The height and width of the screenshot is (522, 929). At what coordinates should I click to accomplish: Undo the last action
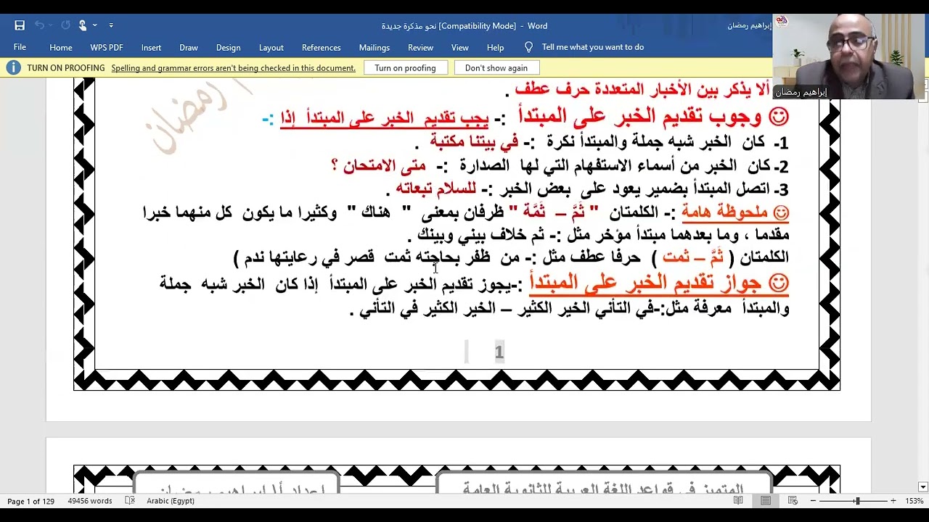point(39,25)
